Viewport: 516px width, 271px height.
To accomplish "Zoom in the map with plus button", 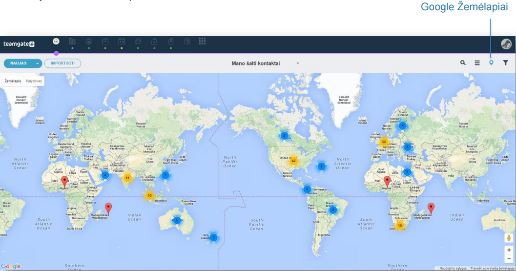I will click(x=509, y=250).
